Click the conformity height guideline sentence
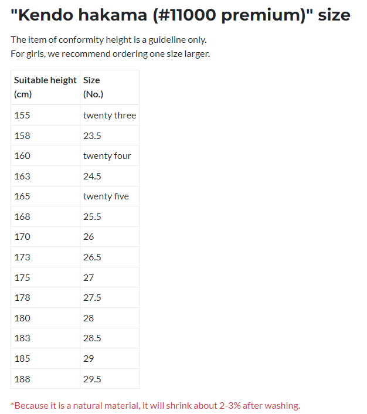Viewport: 367px width, 414px height. click(108, 40)
